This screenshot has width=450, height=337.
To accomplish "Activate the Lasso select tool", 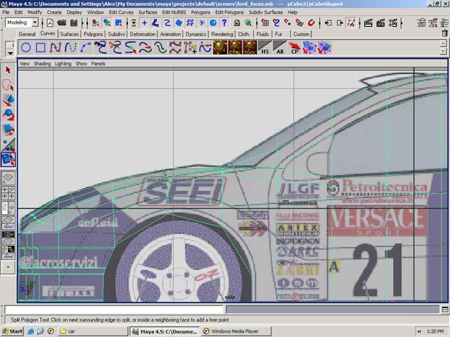I will coord(8,85).
